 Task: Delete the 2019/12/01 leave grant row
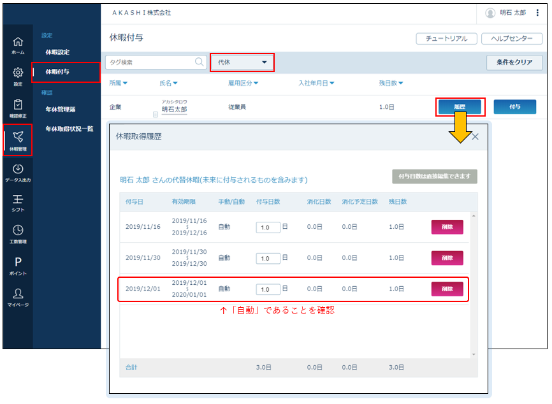(x=447, y=289)
